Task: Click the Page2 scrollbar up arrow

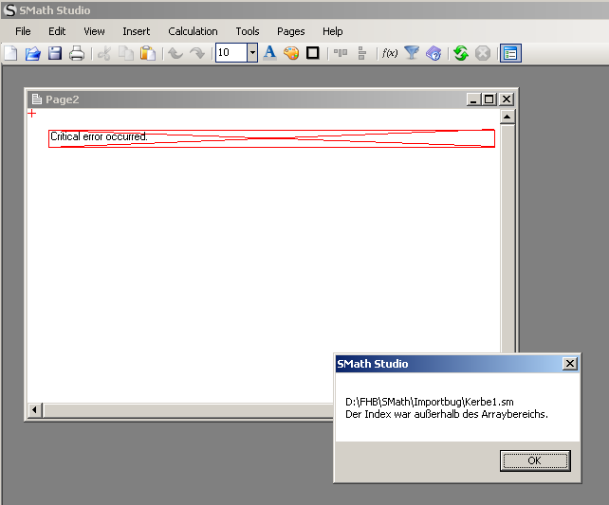Action: coord(507,117)
